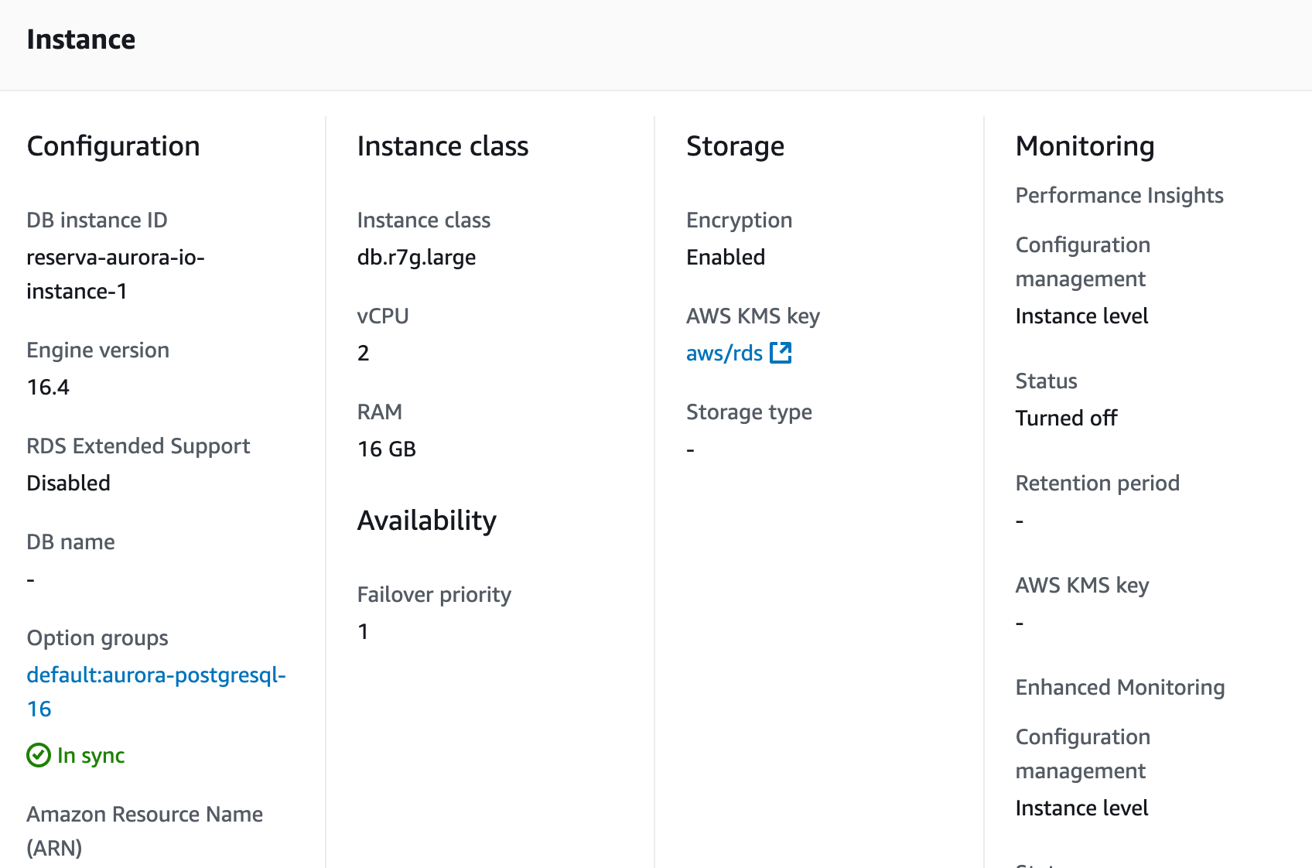Click the Enhanced Monitoring subheading
1312x868 pixels.
[x=1120, y=687]
